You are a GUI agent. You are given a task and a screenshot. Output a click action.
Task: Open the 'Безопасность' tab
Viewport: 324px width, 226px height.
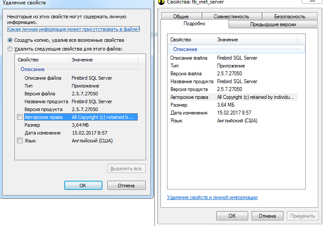click(290, 16)
